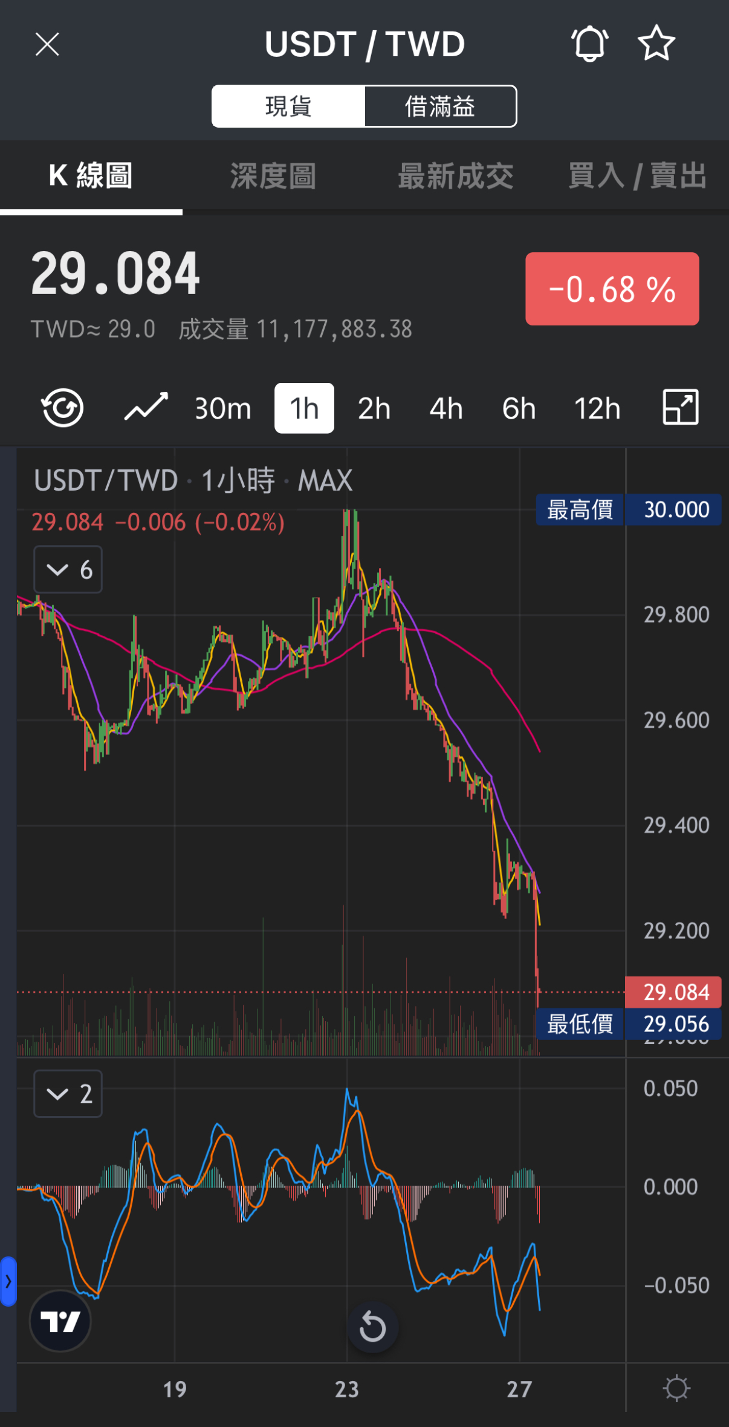Collapse the 6 indicators legend chevron
Image resolution: width=729 pixels, height=1427 pixels.
58,569
